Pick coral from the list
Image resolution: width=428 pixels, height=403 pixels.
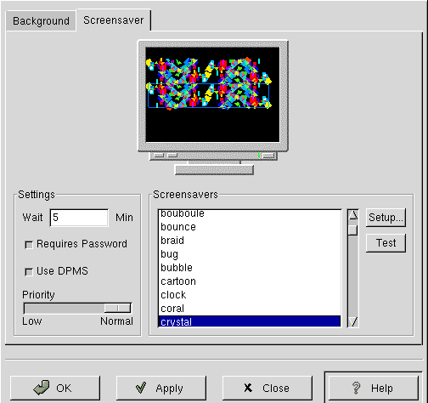(x=250, y=309)
